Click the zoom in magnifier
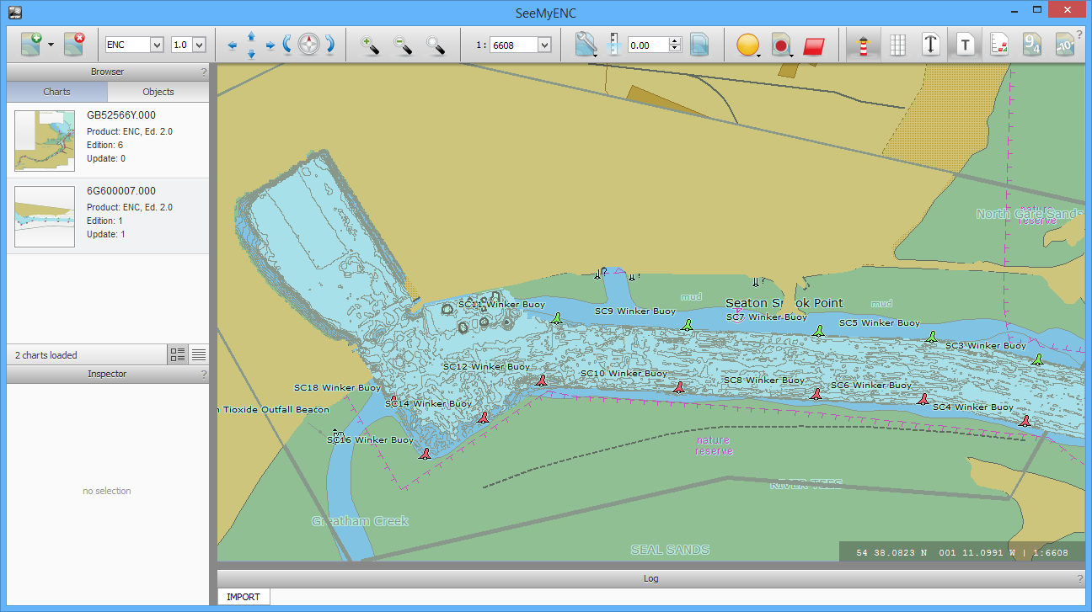This screenshot has height=612, width=1092. (x=370, y=45)
